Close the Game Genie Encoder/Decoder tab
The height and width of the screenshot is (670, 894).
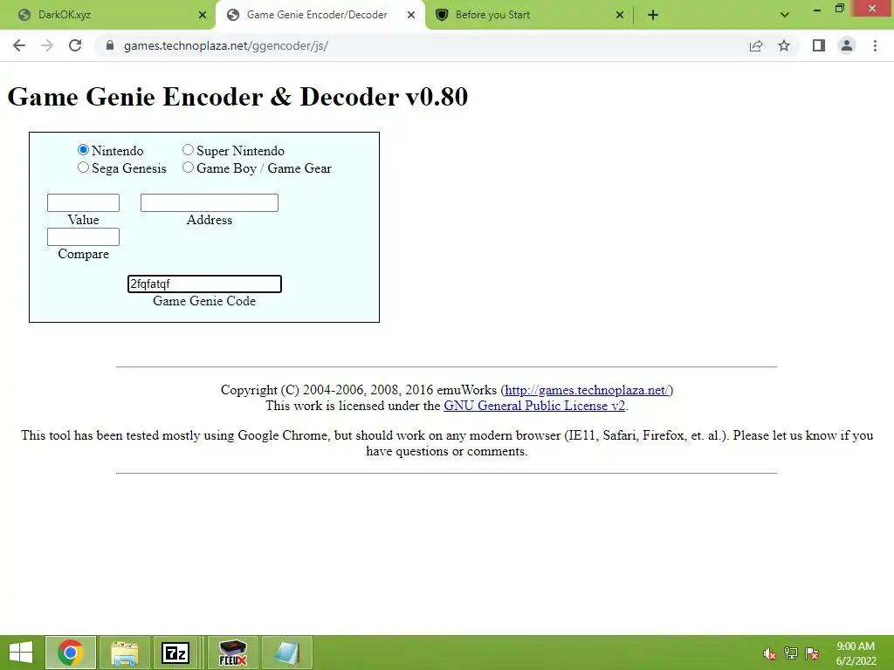411,15
